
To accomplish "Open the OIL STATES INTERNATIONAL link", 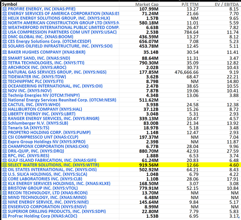I will coord(52,169).
